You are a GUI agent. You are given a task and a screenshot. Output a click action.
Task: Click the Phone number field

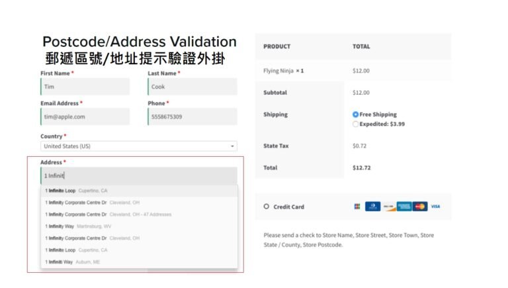click(192, 117)
